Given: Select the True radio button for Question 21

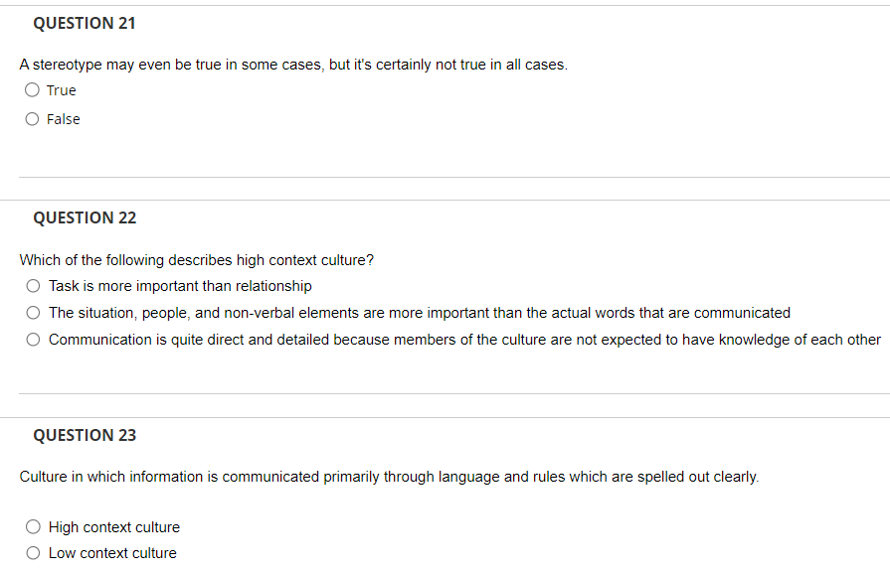Looking at the screenshot, I should pyautogui.click(x=33, y=90).
